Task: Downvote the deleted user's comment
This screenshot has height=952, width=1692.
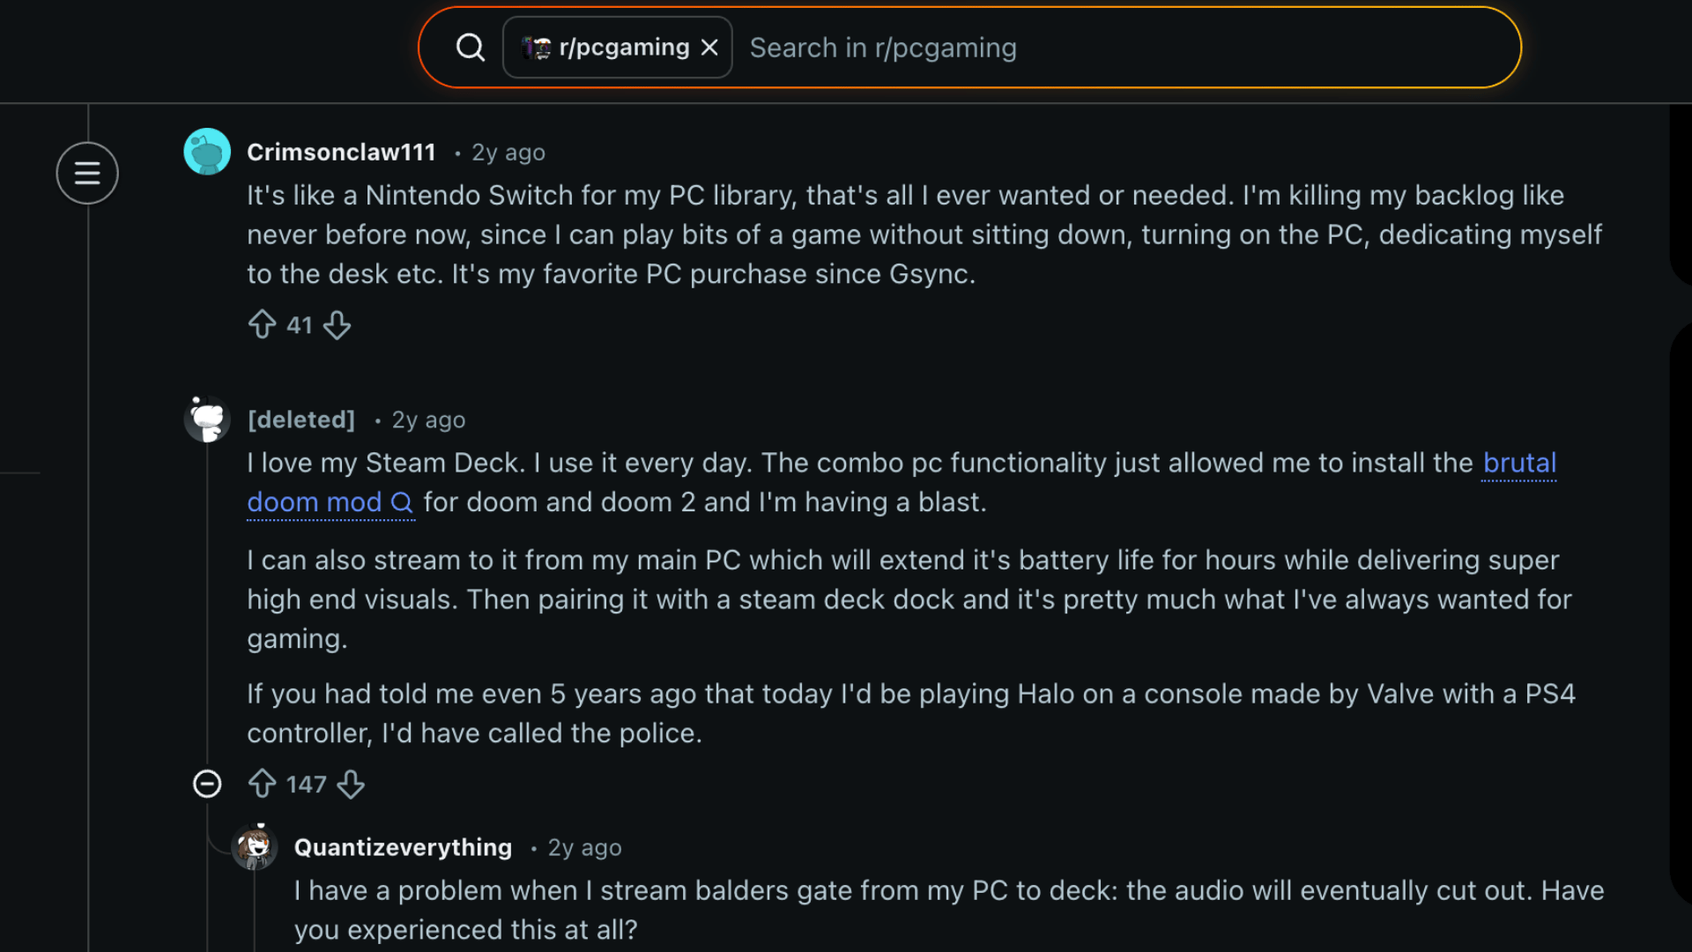Action: 351,784
